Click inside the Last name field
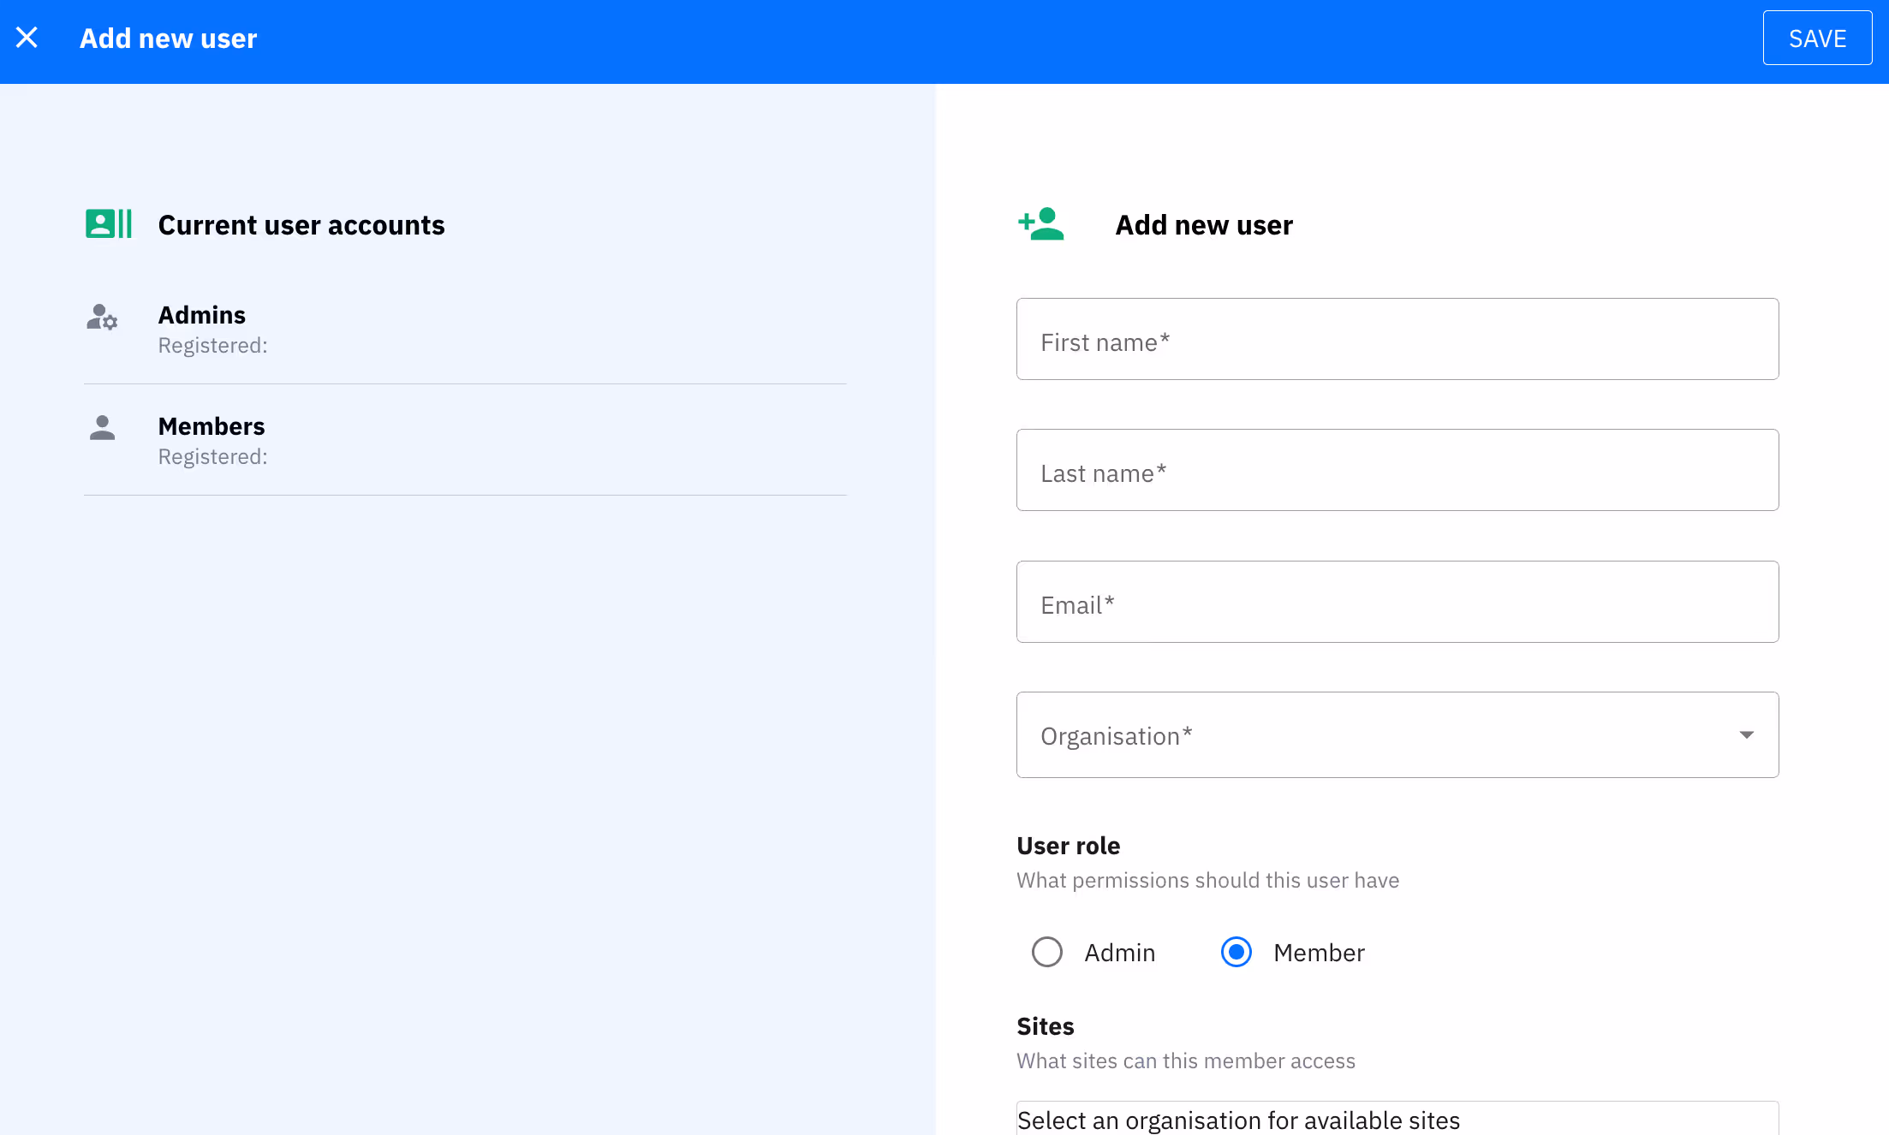 click(x=1397, y=471)
